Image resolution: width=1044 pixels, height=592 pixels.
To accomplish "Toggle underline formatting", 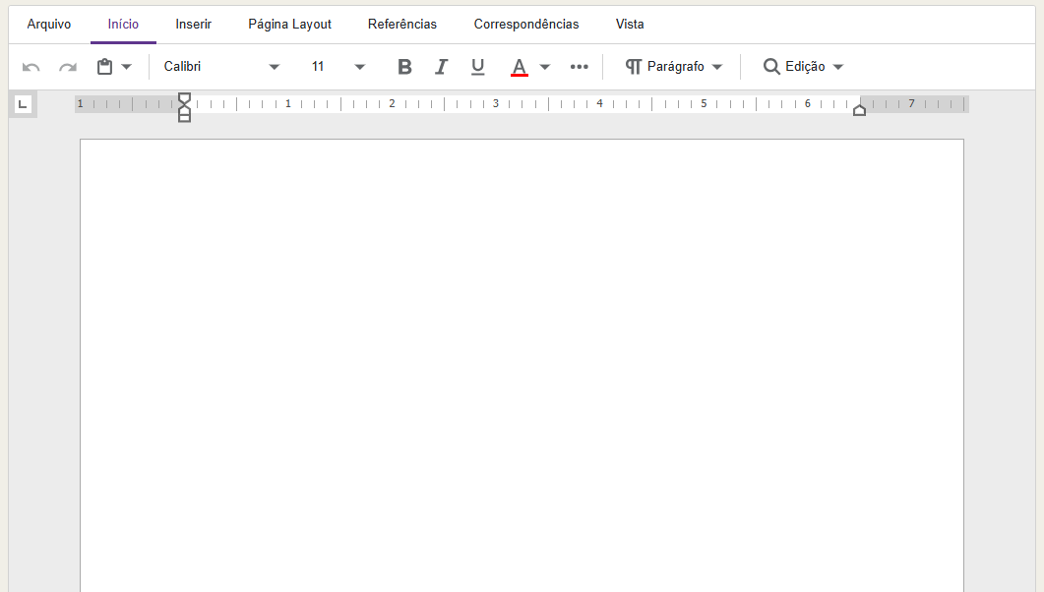I will click(478, 67).
